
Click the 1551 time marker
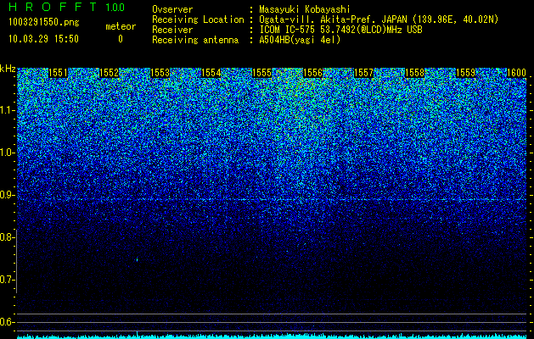59,73
